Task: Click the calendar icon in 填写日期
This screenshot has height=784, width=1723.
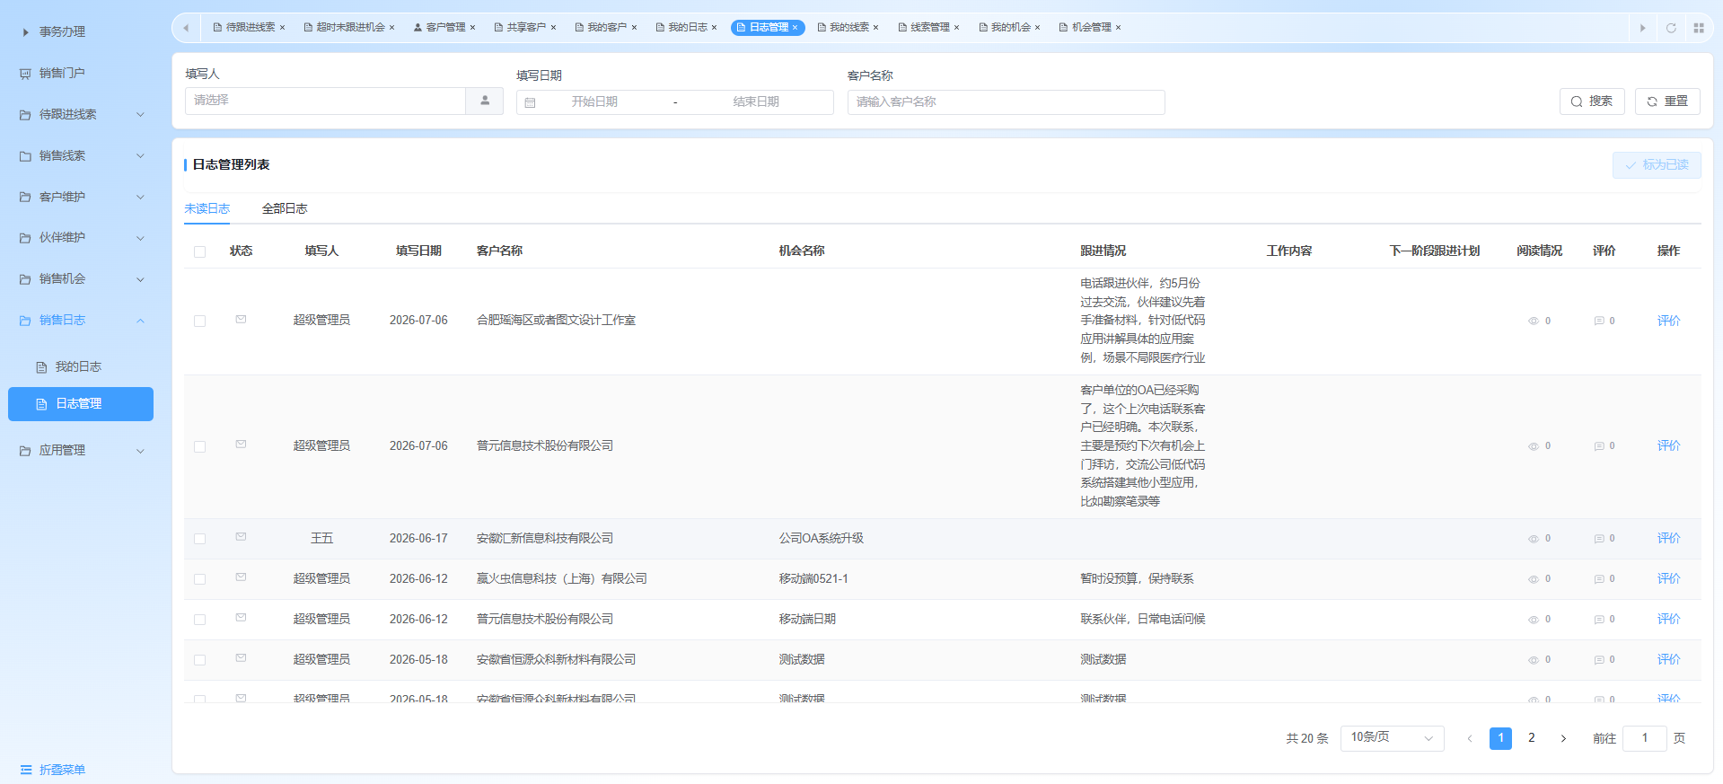Action: click(530, 102)
